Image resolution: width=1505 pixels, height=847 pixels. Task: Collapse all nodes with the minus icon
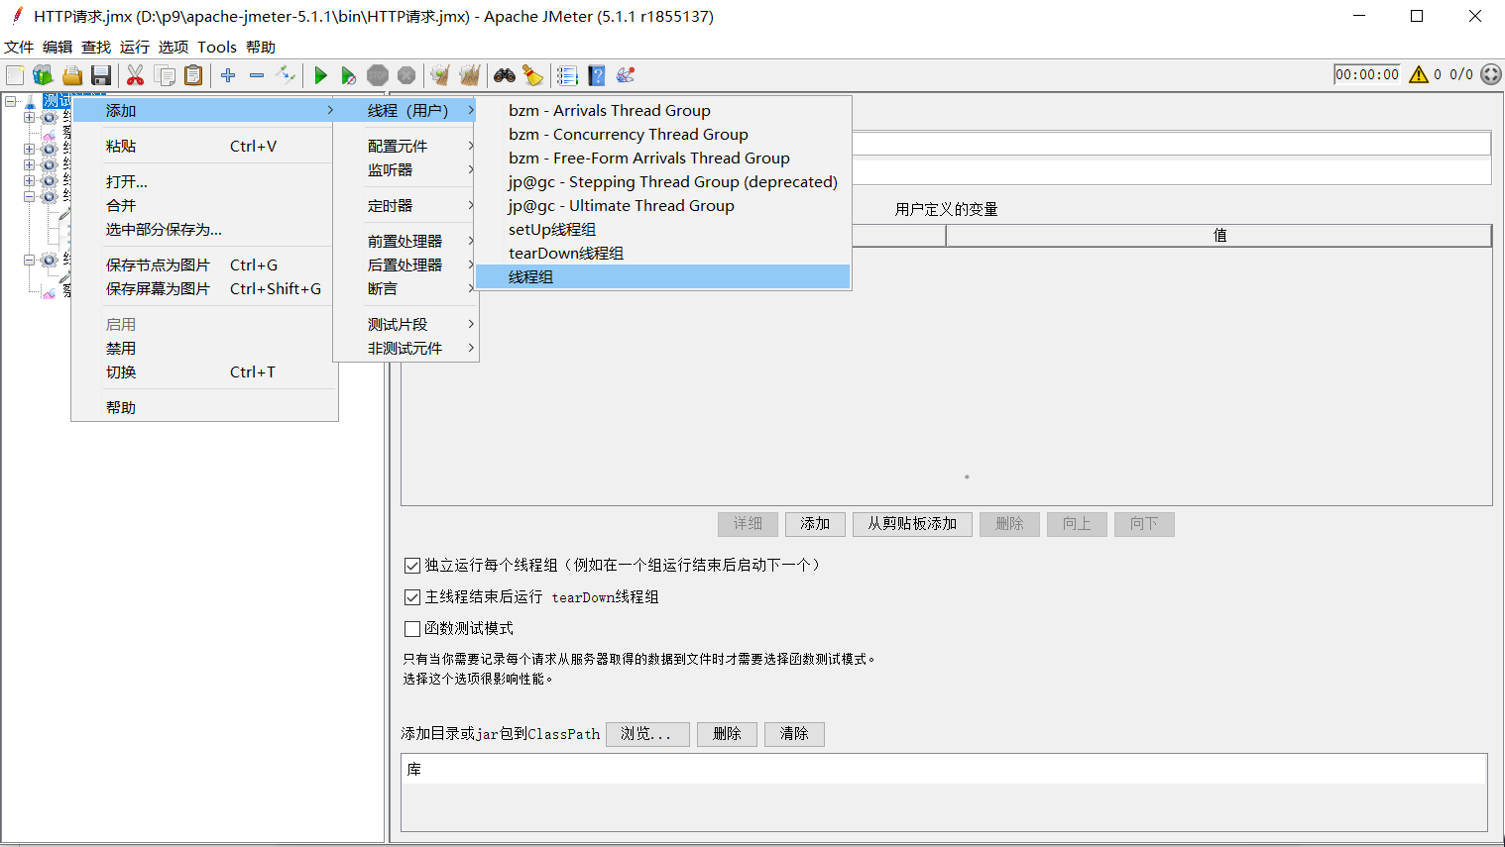pyautogui.click(x=257, y=75)
